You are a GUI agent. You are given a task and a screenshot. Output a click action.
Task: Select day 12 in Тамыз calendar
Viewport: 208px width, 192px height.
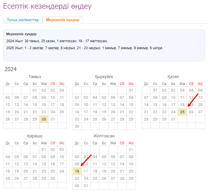pyautogui.click(x=8, y=105)
